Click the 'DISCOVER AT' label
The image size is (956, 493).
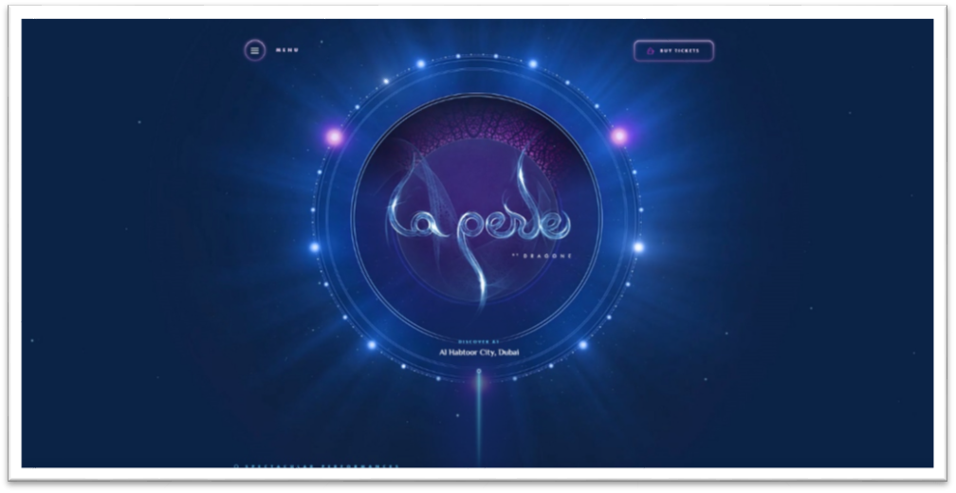coord(479,342)
